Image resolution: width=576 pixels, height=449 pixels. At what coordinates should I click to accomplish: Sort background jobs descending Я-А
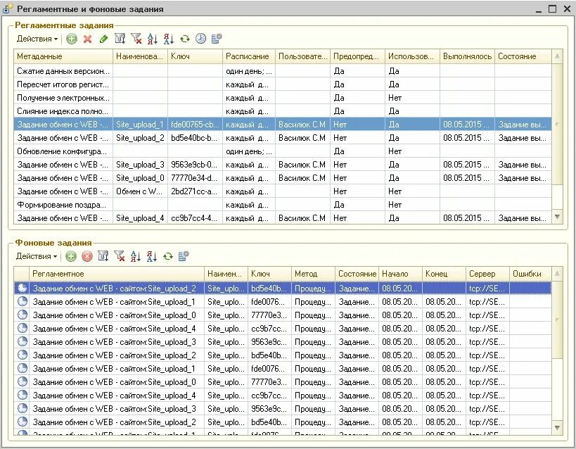152,256
